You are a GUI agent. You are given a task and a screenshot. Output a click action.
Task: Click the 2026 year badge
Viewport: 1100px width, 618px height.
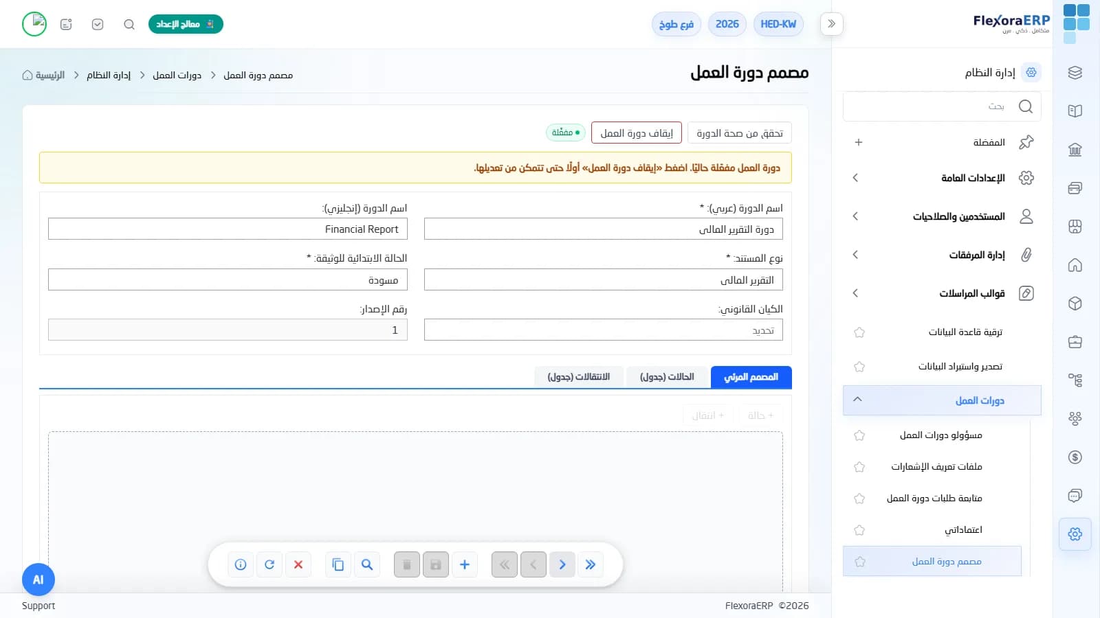(727, 24)
